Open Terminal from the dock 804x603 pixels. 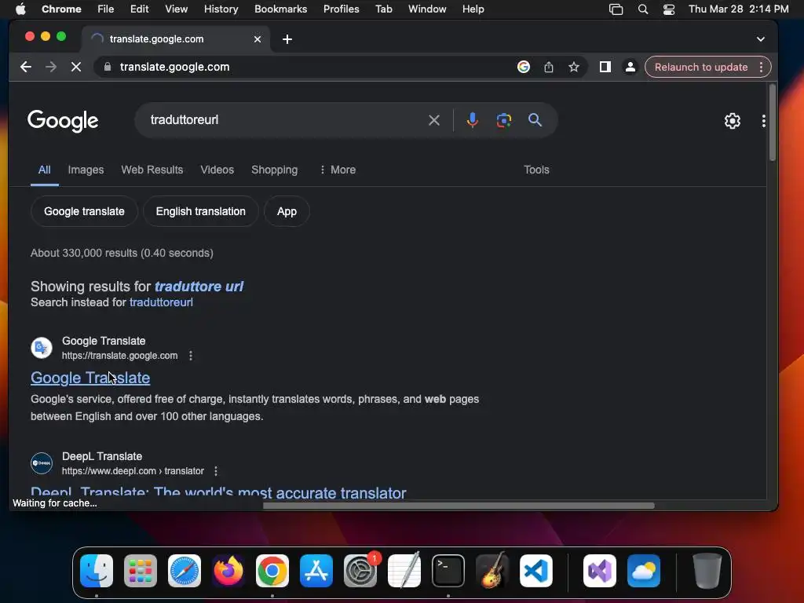coord(448,571)
